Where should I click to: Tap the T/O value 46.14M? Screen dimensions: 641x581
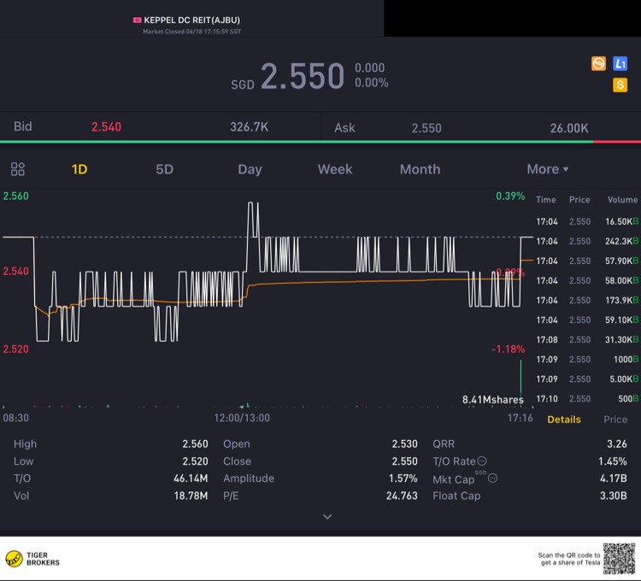pyautogui.click(x=191, y=478)
